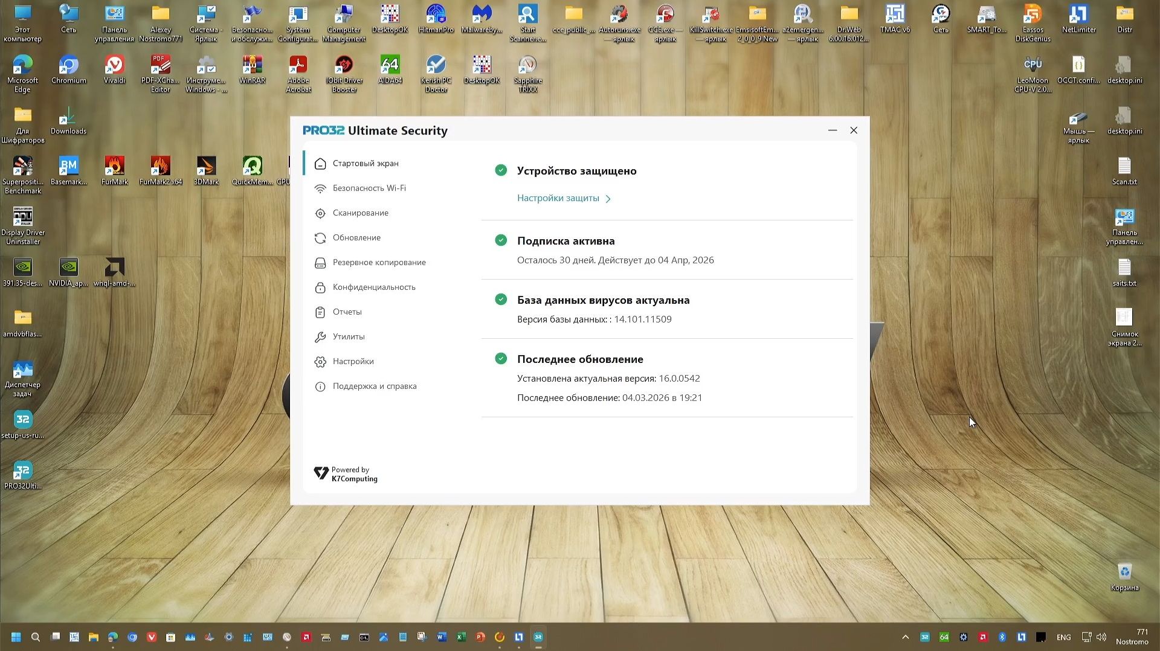Viewport: 1160px width, 651px height.
Task: Click the Поддержка и справка info icon
Action: pyautogui.click(x=320, y=386)
